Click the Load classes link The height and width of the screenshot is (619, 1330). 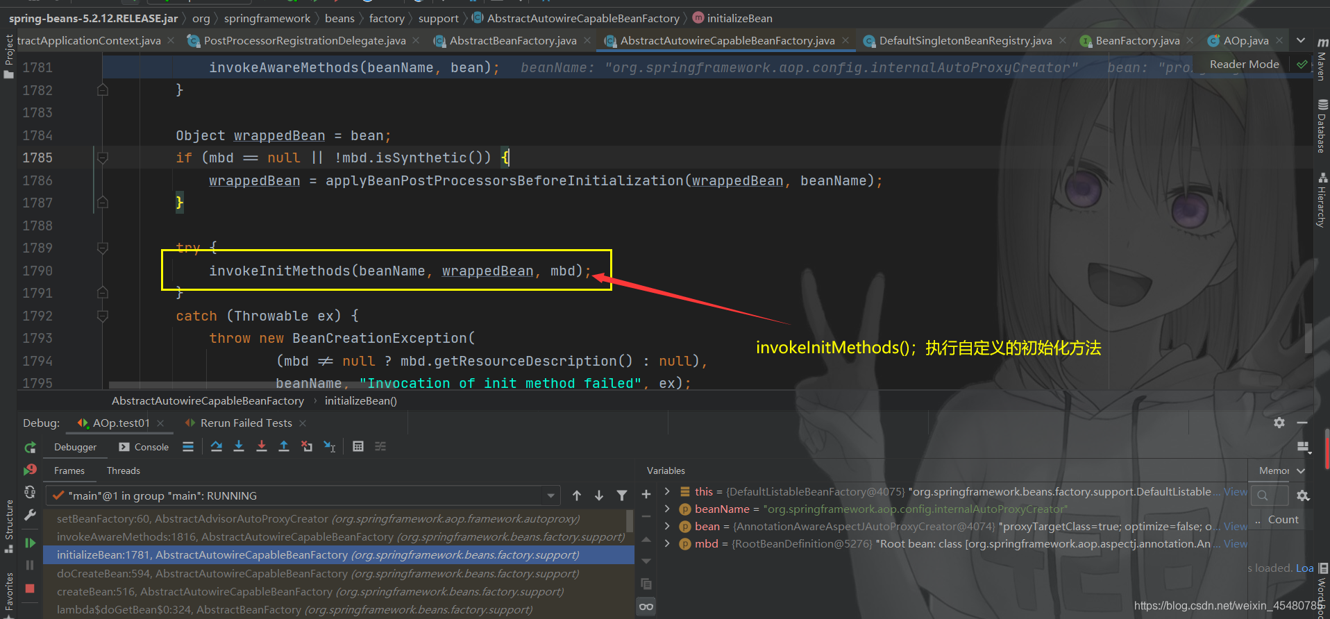(1304, 568)
